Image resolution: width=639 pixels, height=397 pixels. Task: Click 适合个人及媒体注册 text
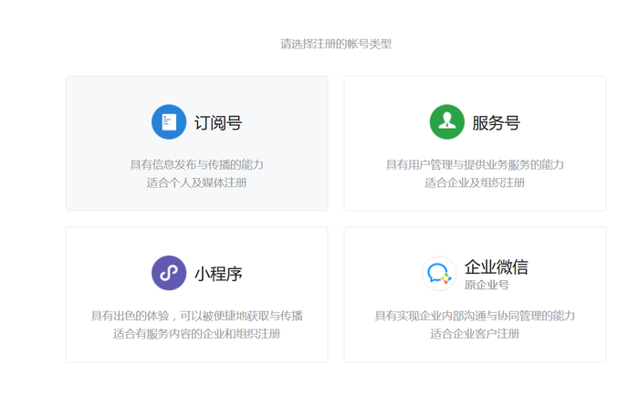(x=196, y=183)
